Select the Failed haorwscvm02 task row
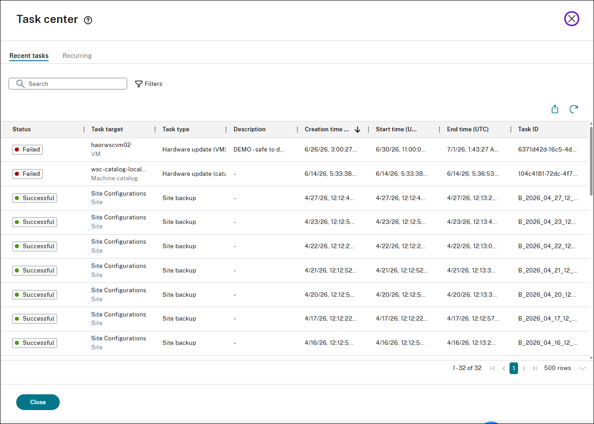 [294, 150]
